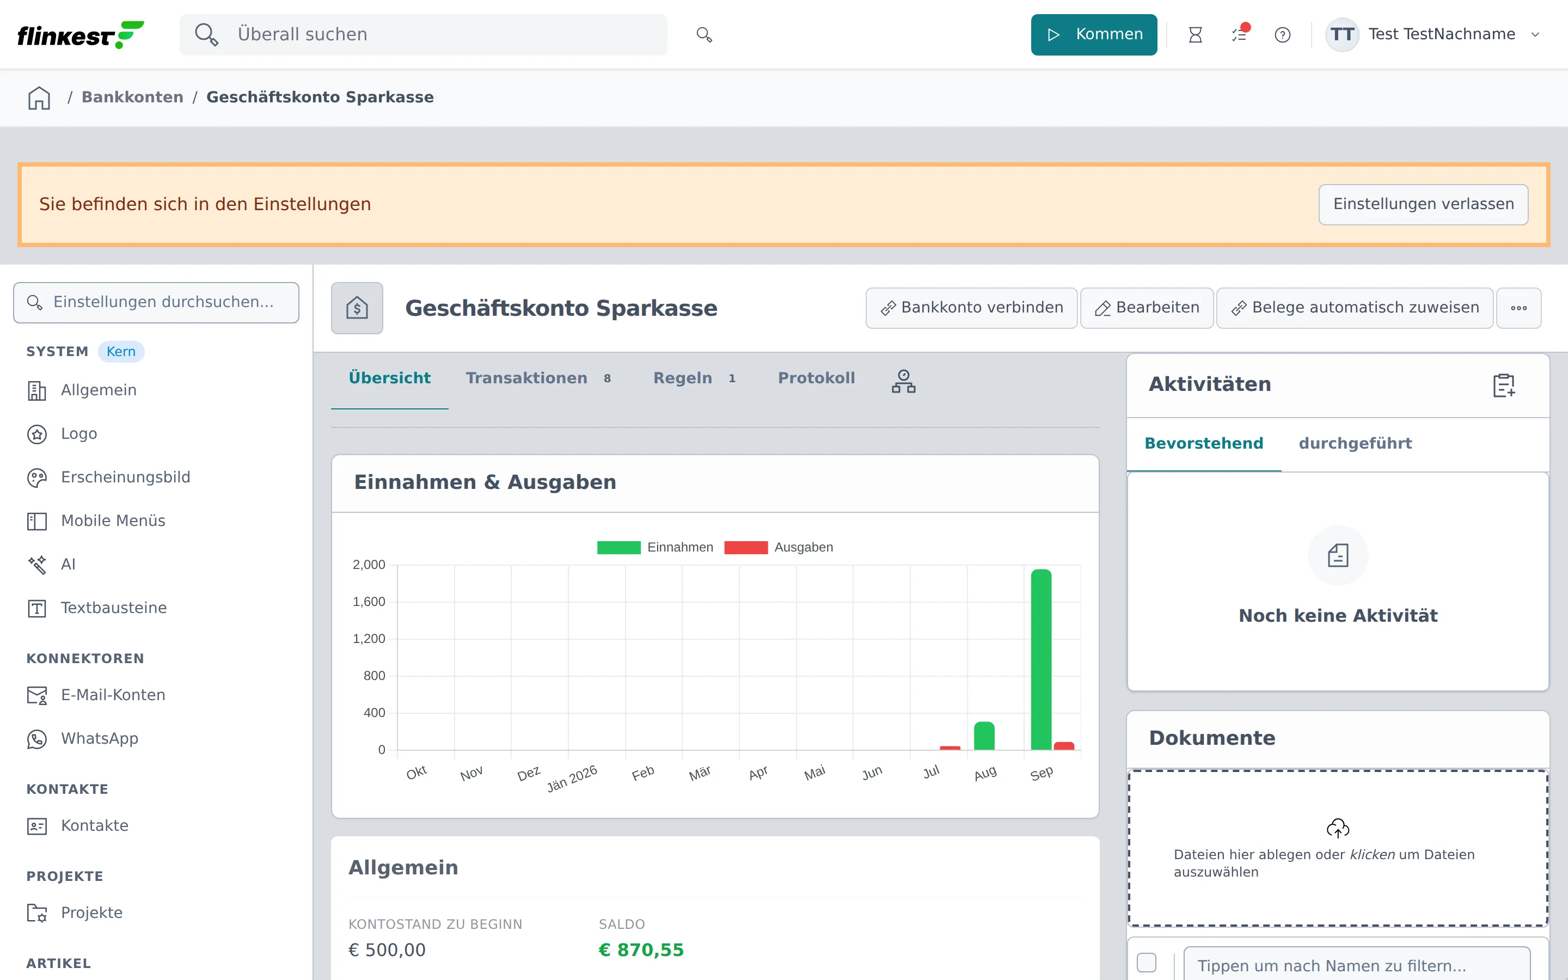Open advanced search icon next to the search bar
Screen dimensions: 1568x980
click(705, 34)
